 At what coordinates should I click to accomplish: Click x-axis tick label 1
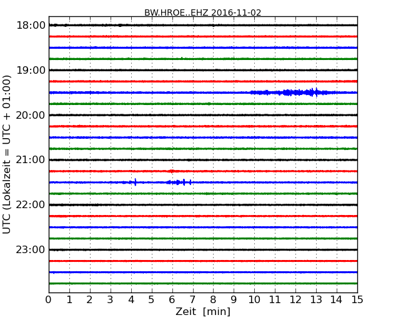coord(69,299)
